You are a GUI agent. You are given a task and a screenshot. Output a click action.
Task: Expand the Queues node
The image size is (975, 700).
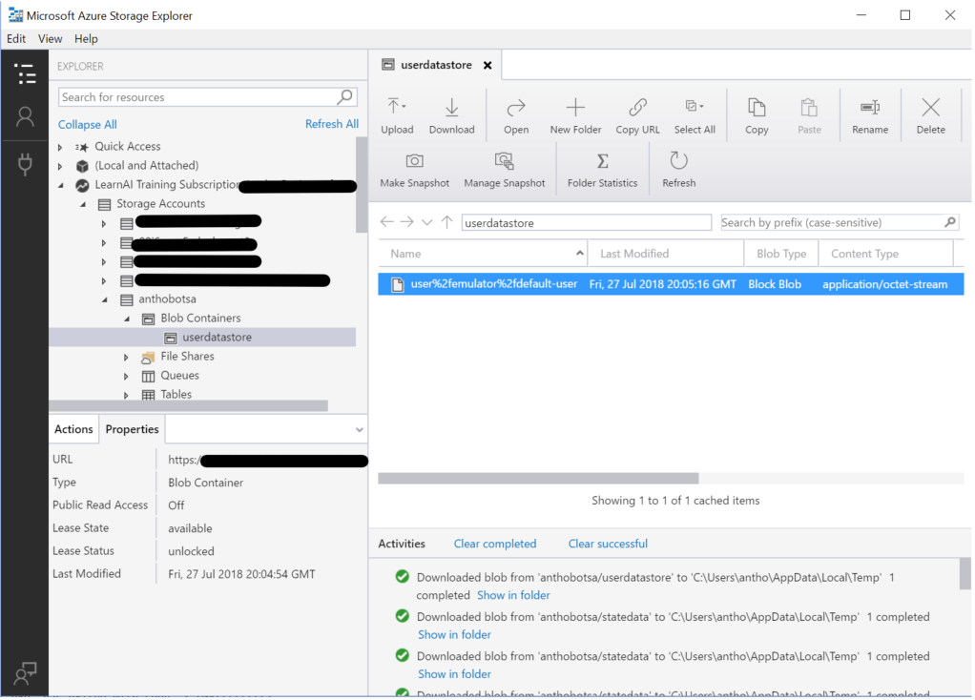tap(126, 376)
